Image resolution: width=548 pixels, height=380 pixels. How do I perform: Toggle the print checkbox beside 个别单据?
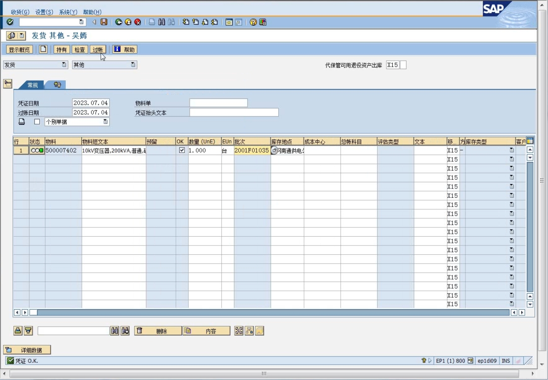(x=37, y=122)
